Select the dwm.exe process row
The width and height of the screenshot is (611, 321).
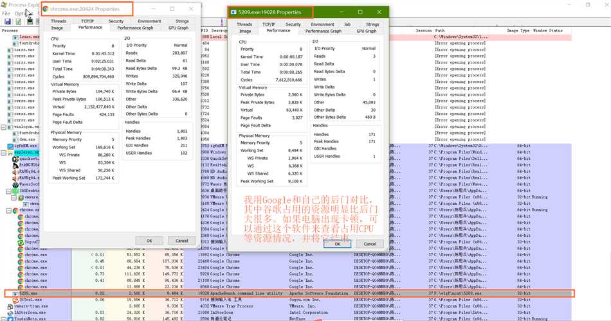[27, 139]
